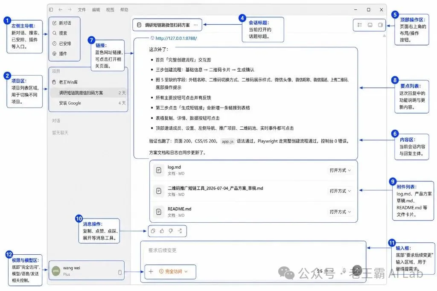The image size is (437, 291).
Task: Open the http://127.0.0.1:8788/ link
Action: [x=176, y=38]
